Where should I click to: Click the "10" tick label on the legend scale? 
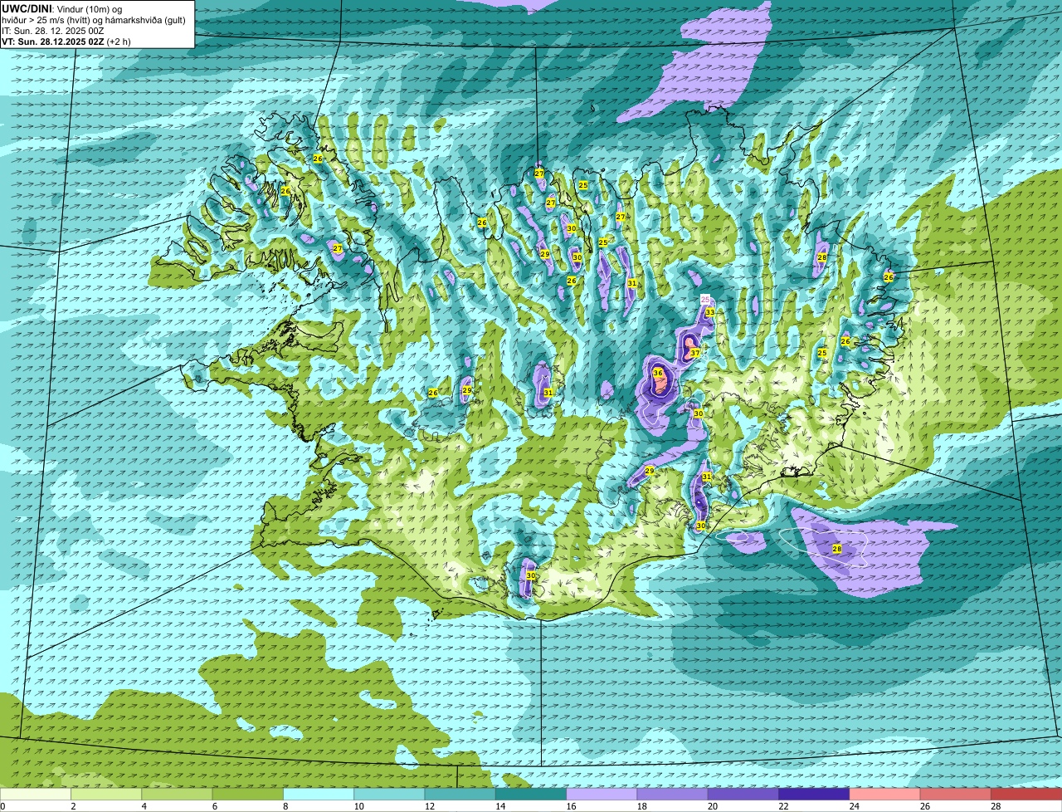pyautogui.click(x=358, y=806)
